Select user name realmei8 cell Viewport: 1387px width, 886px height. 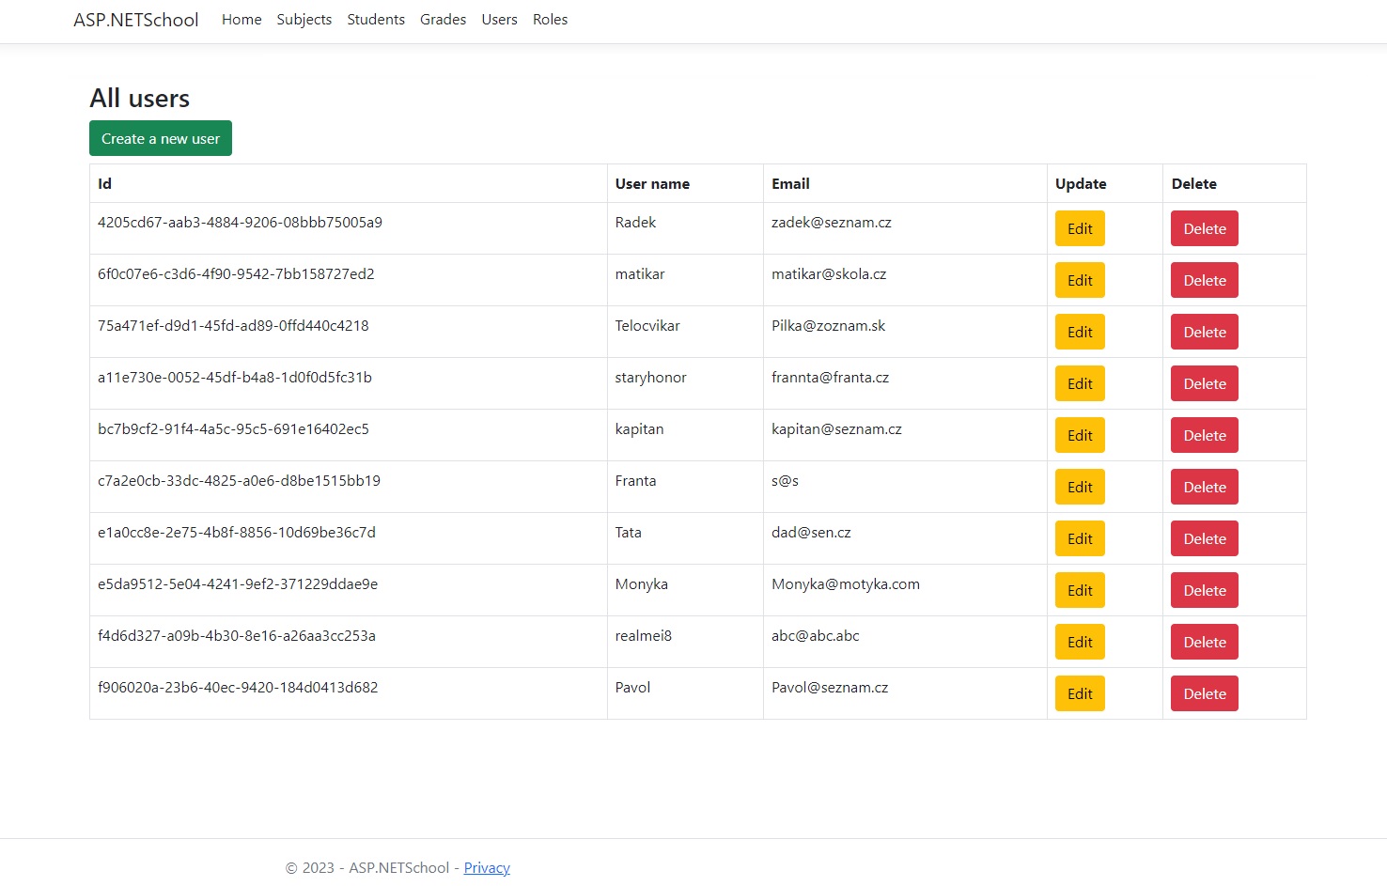685,642
